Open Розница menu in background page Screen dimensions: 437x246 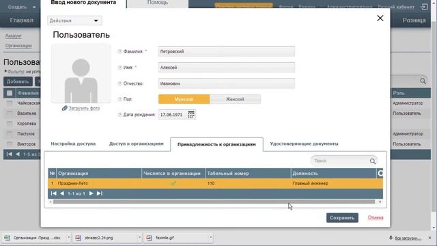(x=414, y=20)
